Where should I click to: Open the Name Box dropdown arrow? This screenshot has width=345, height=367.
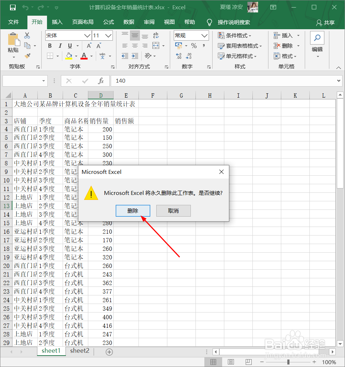(x=43, y=81)
